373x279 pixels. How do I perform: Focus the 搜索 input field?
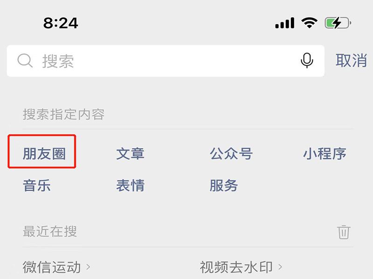tap(166, 61)
